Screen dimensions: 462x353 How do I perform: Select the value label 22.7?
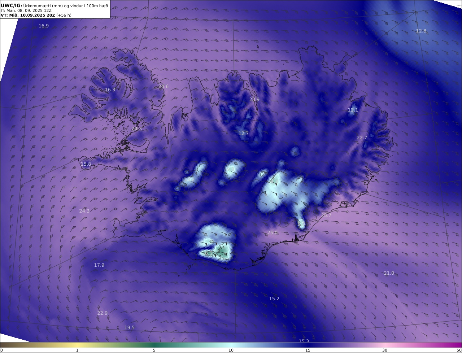coord(362,138)
